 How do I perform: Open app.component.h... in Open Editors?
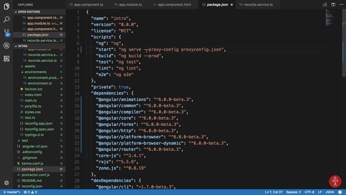click(x=39, y=29)
